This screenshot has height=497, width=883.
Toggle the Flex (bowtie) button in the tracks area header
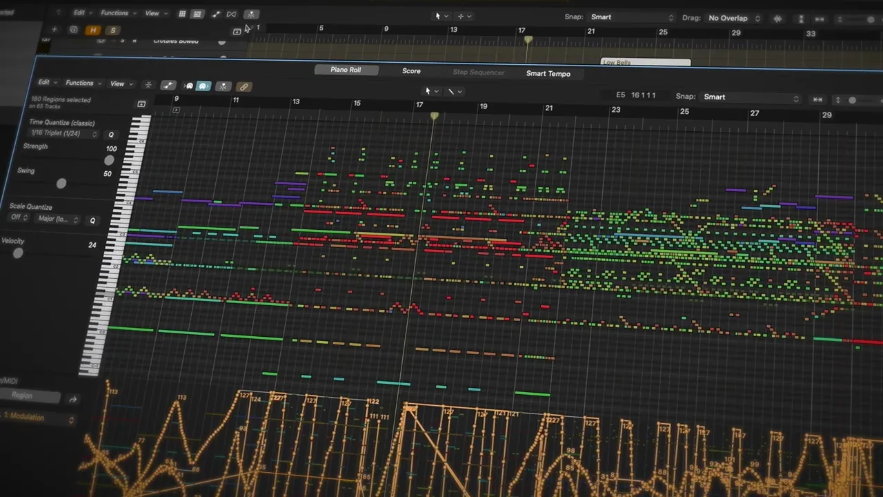click(231, 14)
